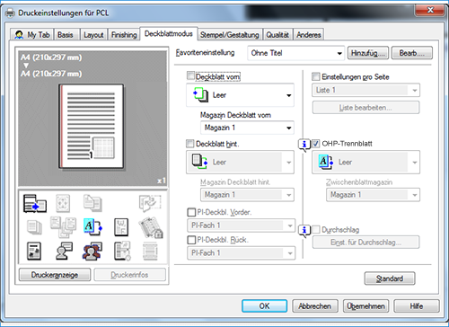This screenshot has height=327, width=449.
Task: Click the greyed pages with padlock icon
Action: point(151,227)
